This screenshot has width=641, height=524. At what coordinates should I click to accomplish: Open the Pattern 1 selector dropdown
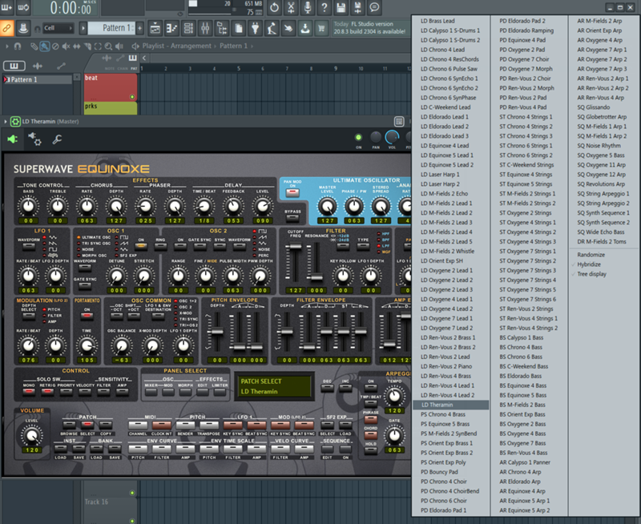click(x=111, y=28)
